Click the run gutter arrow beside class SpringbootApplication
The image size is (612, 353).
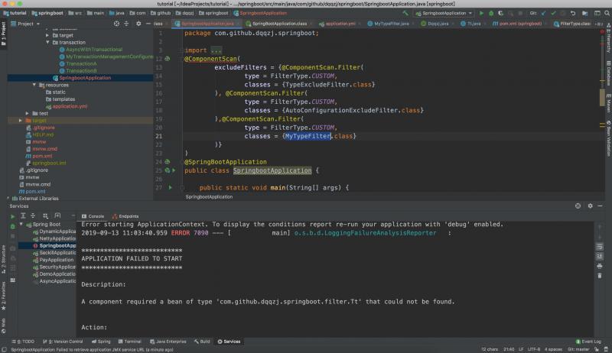(174, 170)
